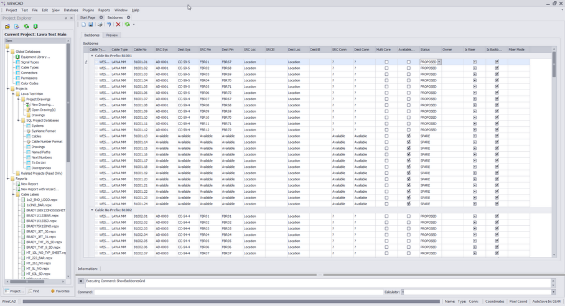Click the save disk icon in Backbones toolbar
Image resolution: width=565 pixels, height=306 pixels.
point(91,24)
